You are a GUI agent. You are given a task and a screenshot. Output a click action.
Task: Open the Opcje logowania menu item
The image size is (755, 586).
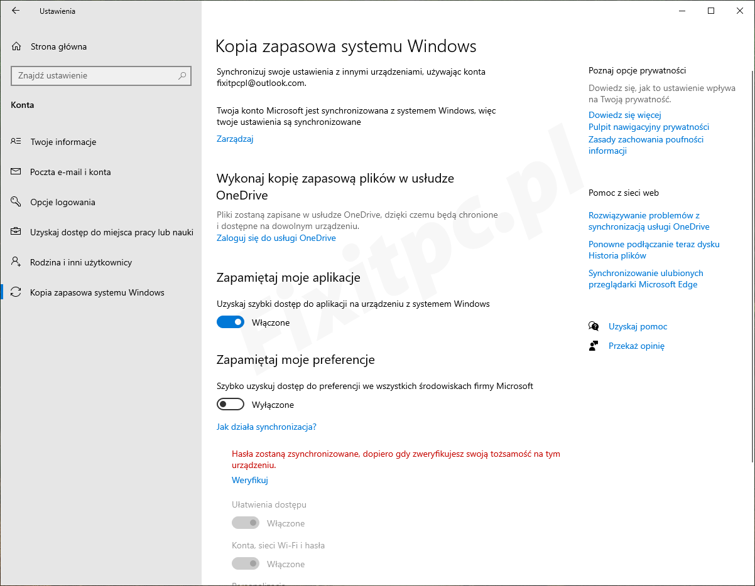pos(63,202)
